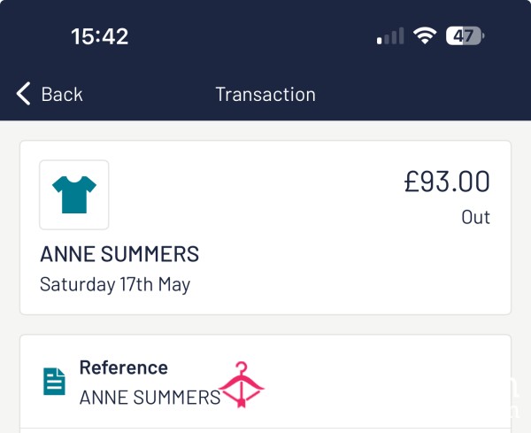Viewport: 531px width, 433px height.
Task: Tap the Saturday 17th May date
Action: pos(115,284)
